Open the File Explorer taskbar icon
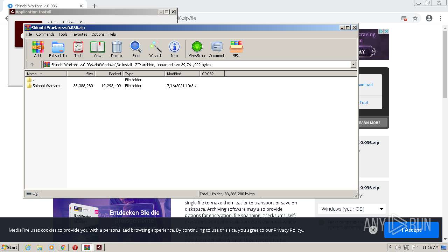 [x=40, y=247]
